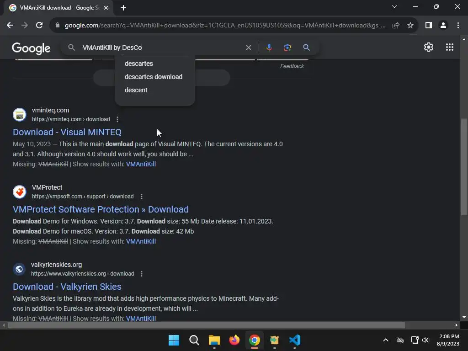
Task: Focus the browser address bar URL
Action: click(x=225, y=26)
